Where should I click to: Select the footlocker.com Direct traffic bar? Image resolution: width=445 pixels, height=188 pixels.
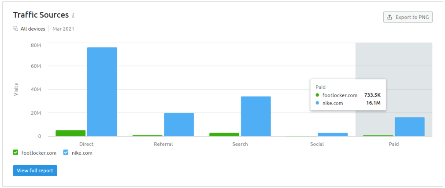70,133
